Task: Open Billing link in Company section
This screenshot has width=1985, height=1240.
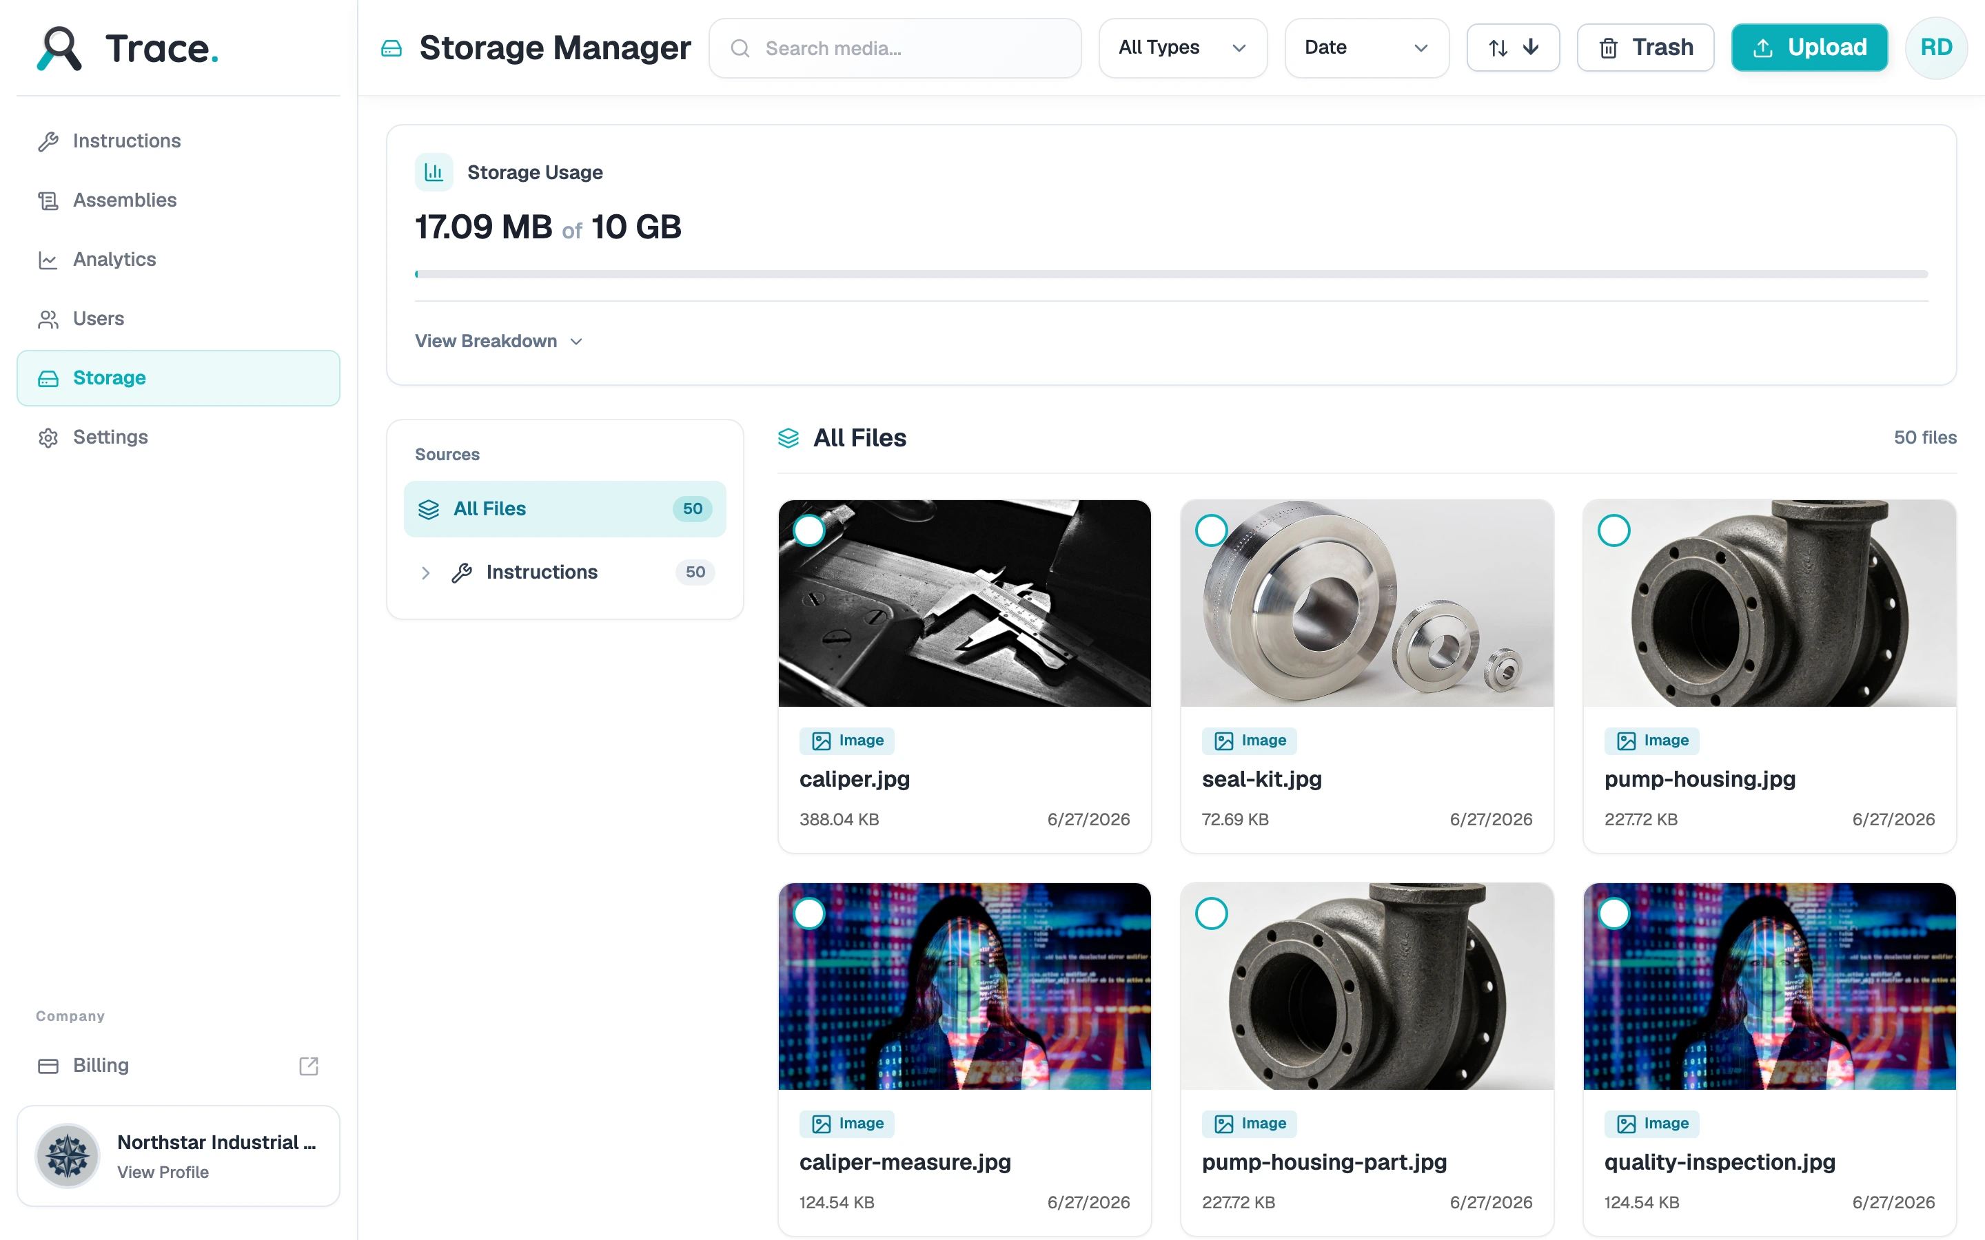Action: 178,1065
